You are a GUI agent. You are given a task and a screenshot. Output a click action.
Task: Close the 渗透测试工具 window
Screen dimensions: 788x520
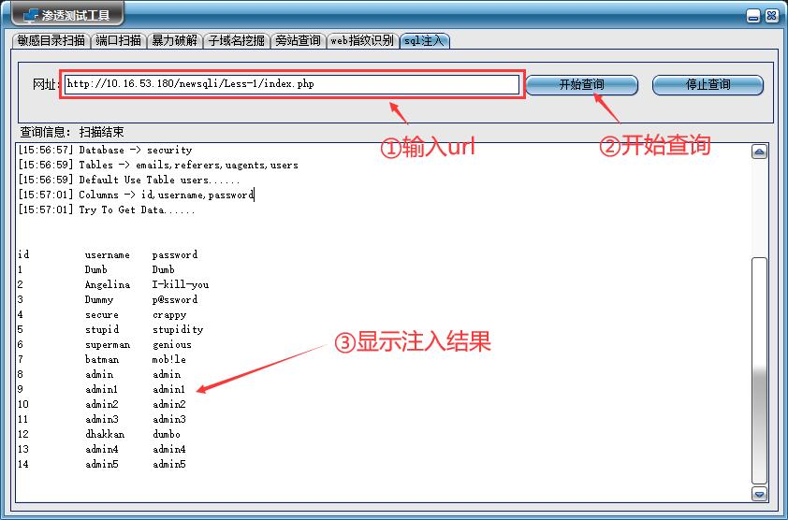pos(771,16)
